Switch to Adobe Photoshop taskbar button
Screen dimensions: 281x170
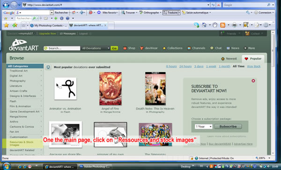[x=95, y=167]
